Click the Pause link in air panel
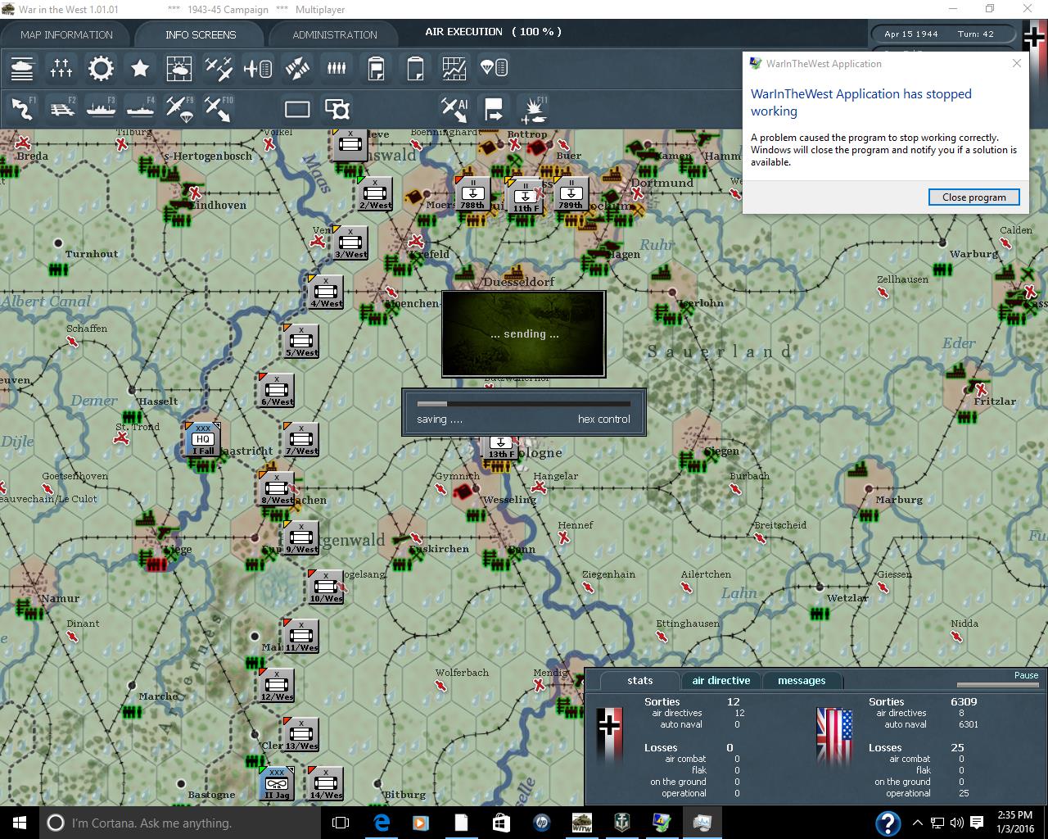This screenshot has width=1048, height=839. (x=1026, y=675)
